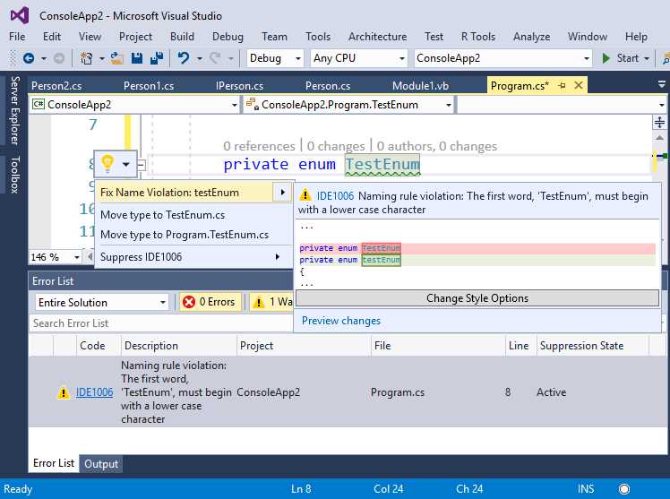
Task: Click the Navigate Forward arrow icon
Action: (x=59, y=58)
